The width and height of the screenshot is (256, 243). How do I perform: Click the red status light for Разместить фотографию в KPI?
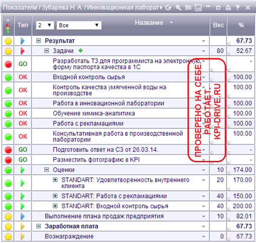coord(8,160)
